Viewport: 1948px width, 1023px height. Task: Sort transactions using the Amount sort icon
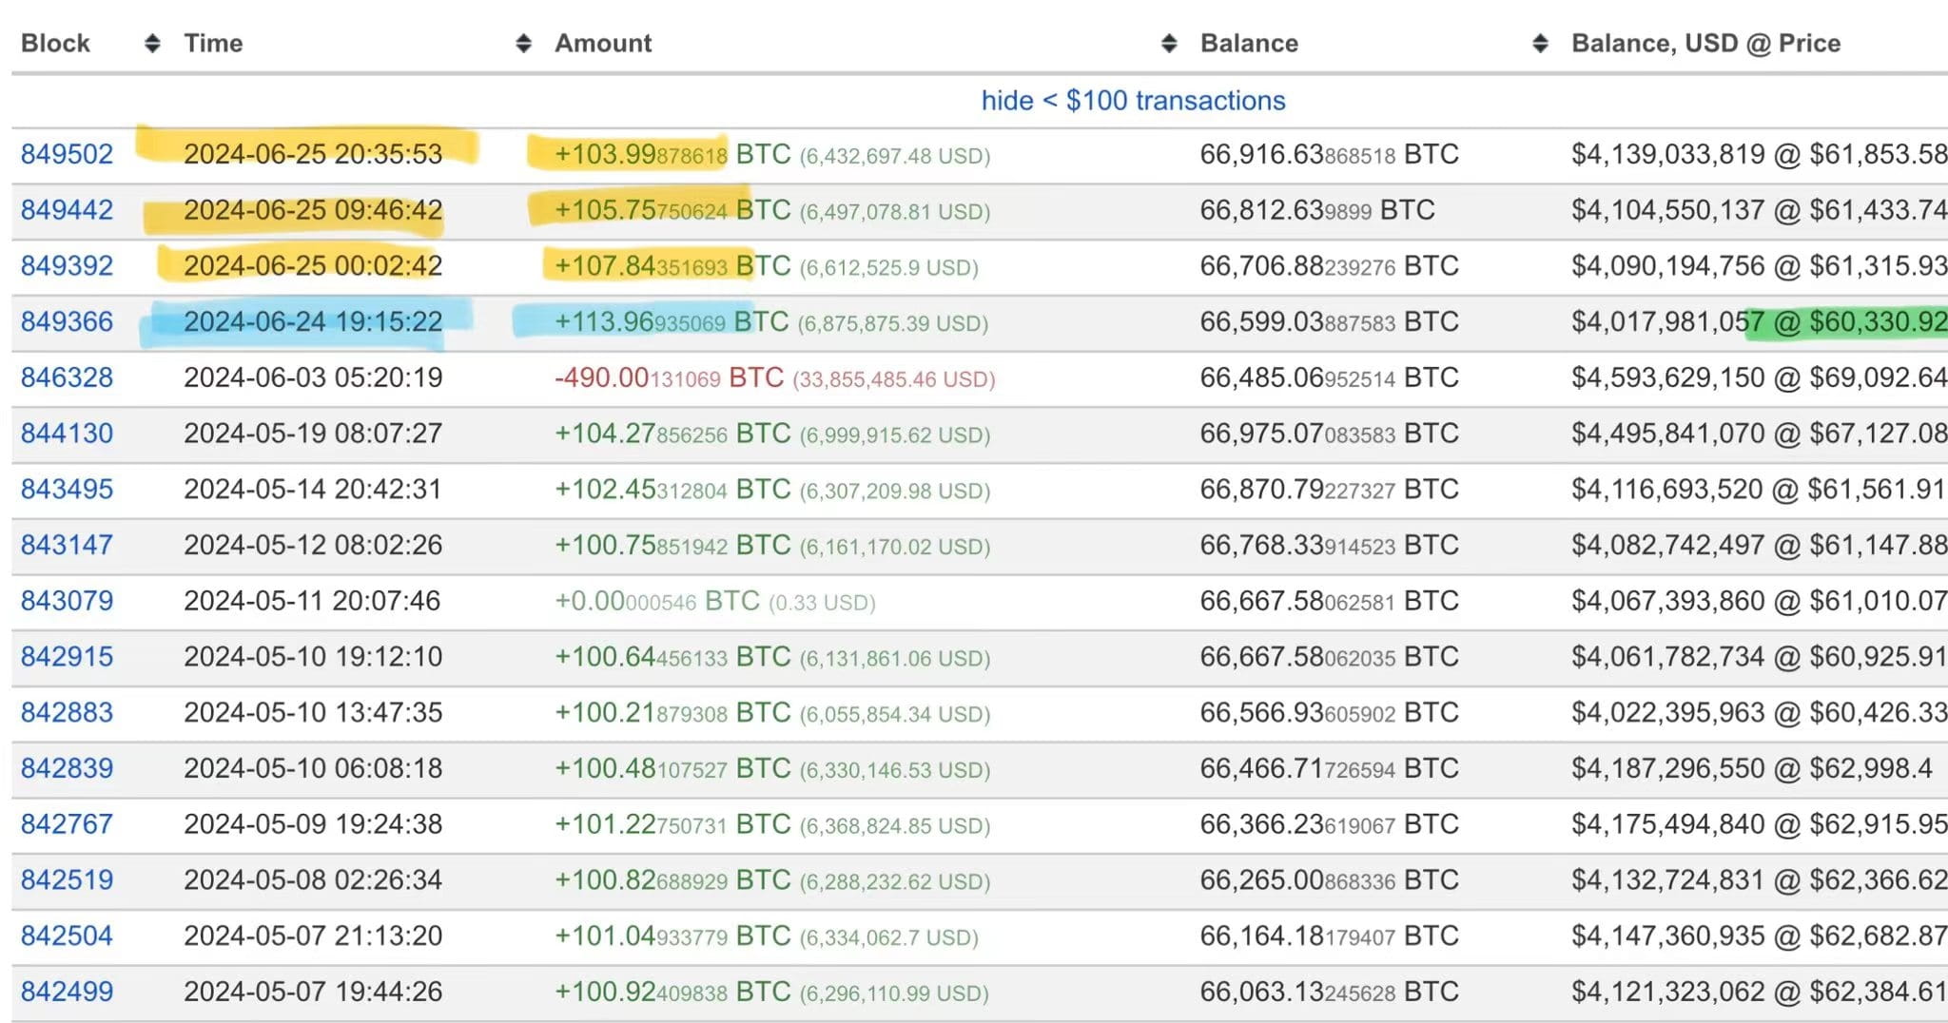click(x=1168, y=42)
